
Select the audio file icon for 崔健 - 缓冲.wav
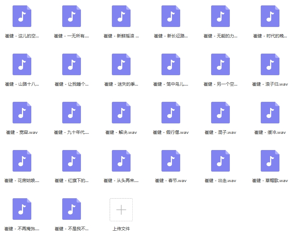pos(270,113)
